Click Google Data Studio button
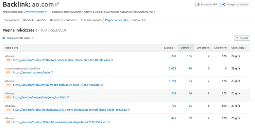The height and width of the screenshot is (128, 255). click(235, 4)
